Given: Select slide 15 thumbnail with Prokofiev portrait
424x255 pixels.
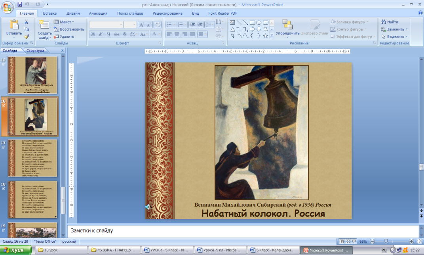Looking at the screenshot, I should [32, 75].
